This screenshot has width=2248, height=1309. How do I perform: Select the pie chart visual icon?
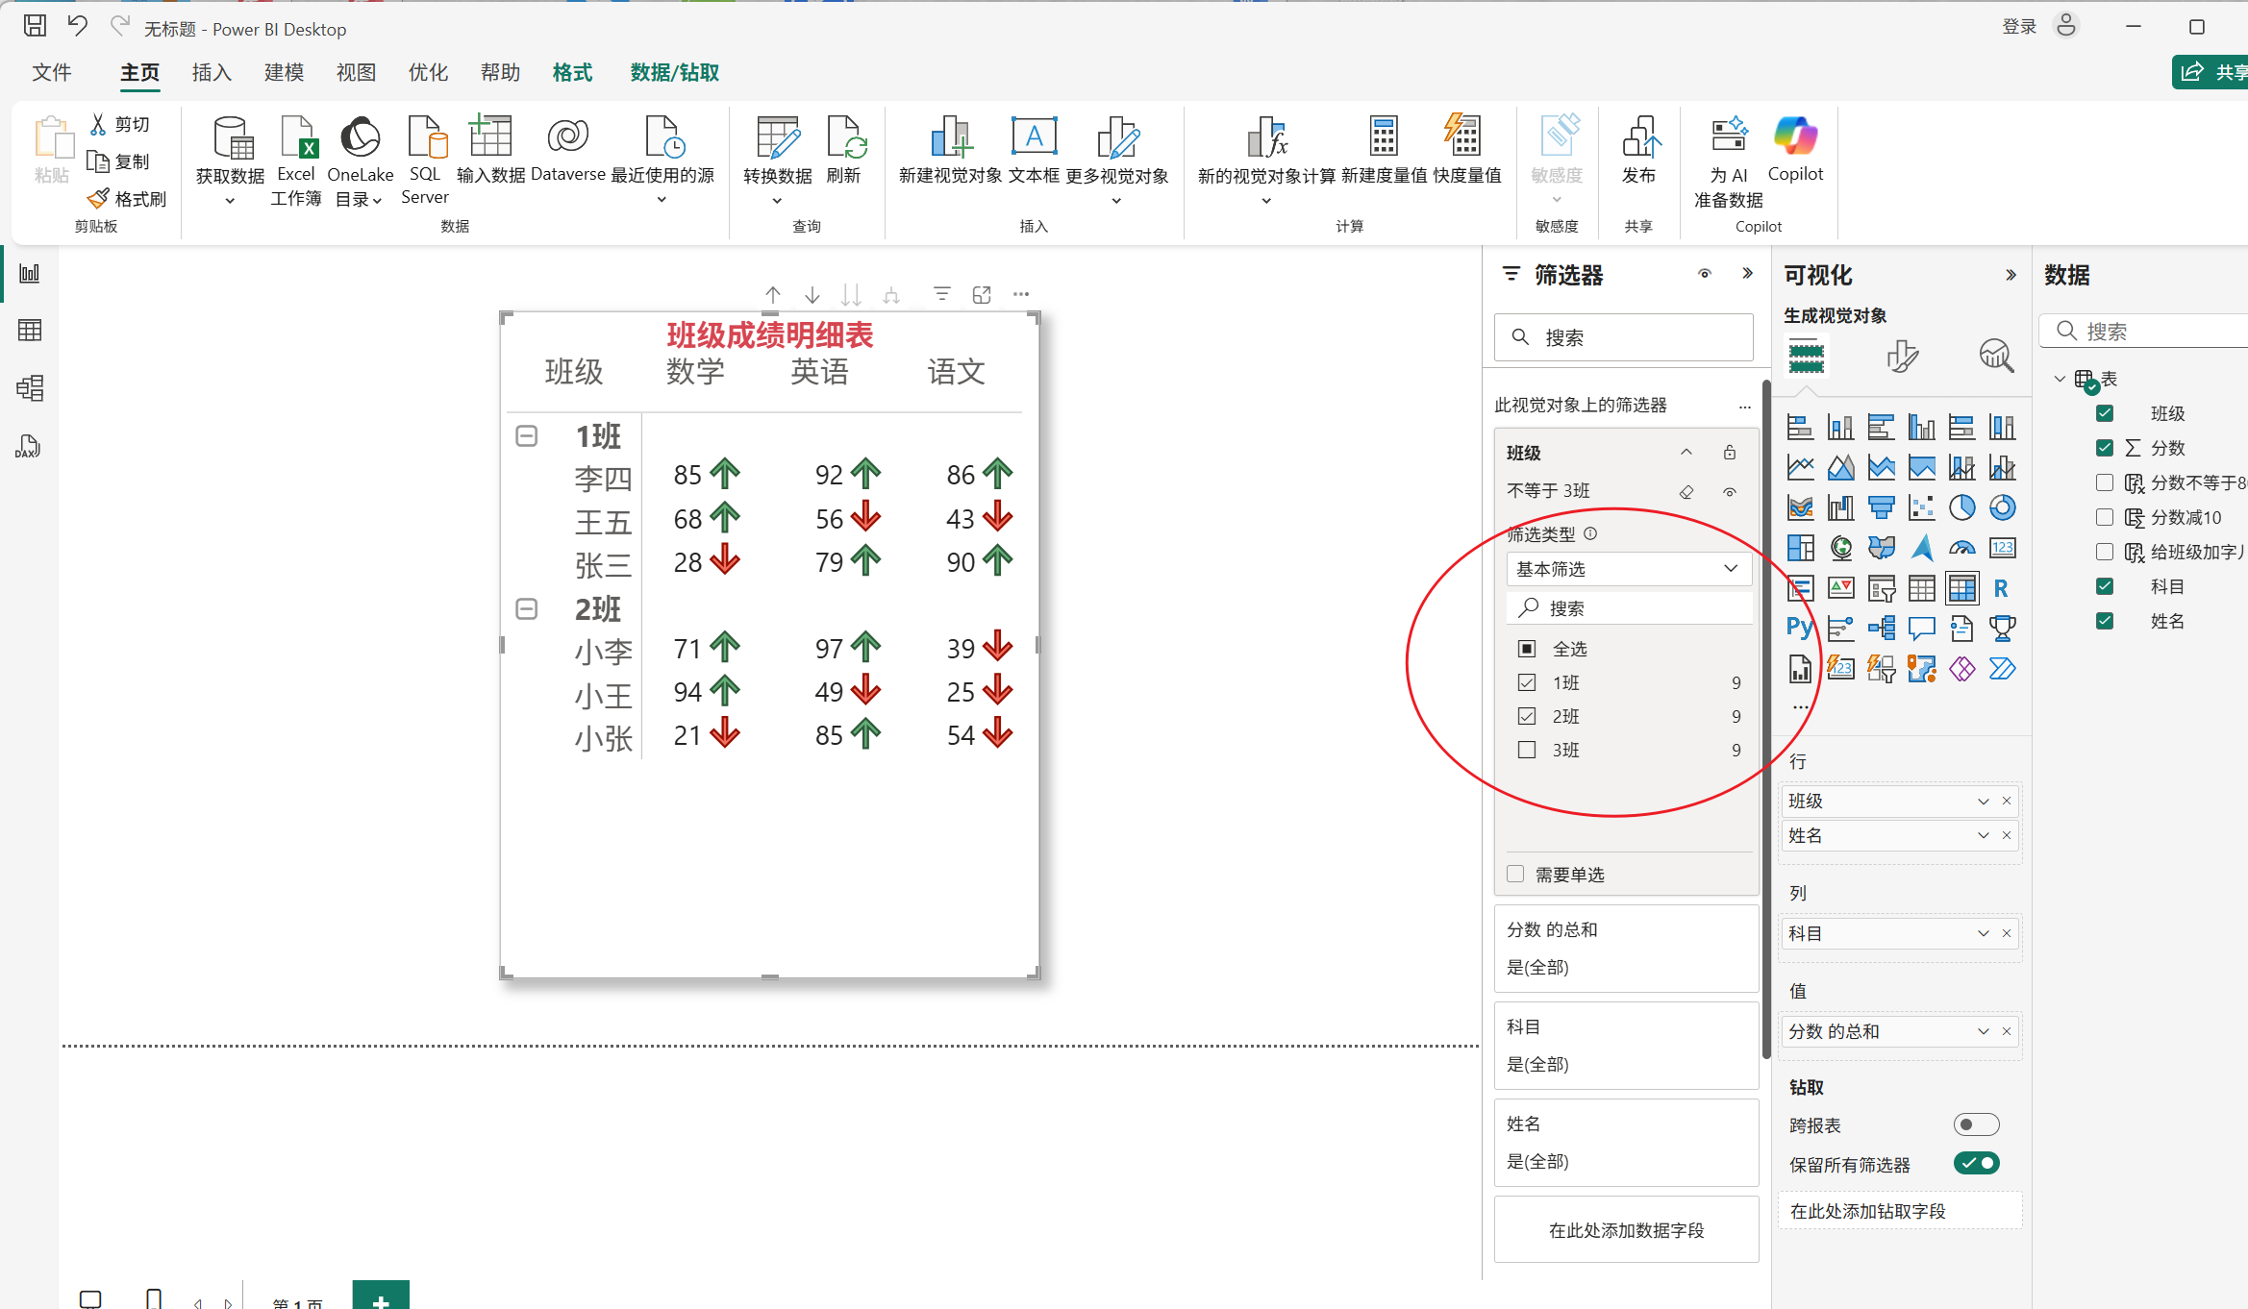[1961, 507]
